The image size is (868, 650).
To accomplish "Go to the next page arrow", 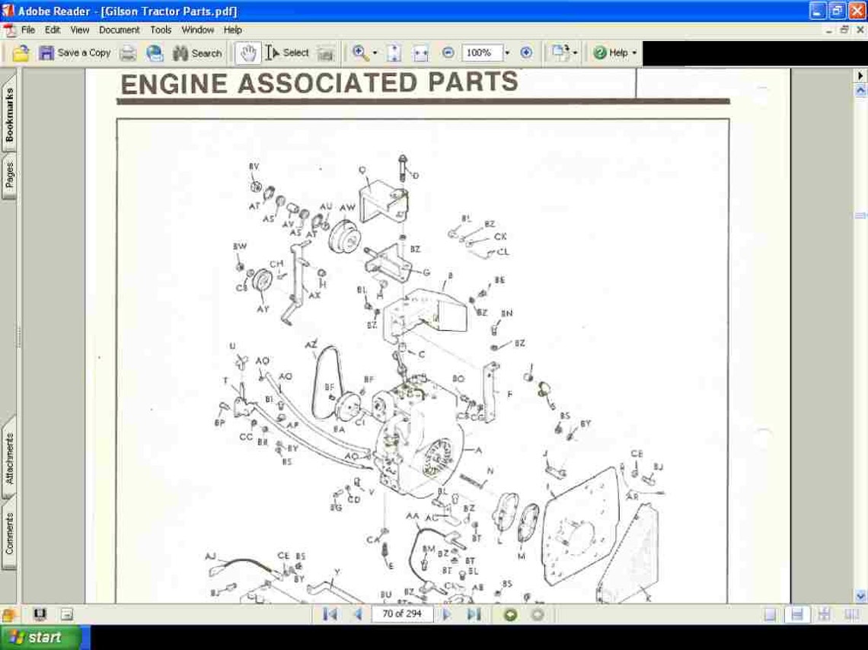I will pos(447,614).
